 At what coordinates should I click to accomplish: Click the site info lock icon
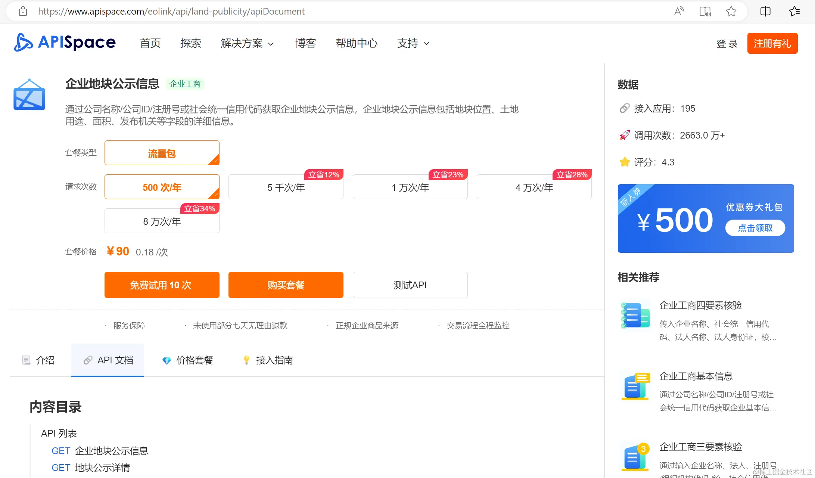23,12
